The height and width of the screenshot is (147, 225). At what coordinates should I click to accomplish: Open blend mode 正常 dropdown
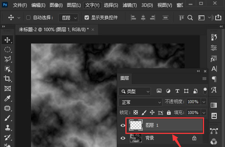140,102
